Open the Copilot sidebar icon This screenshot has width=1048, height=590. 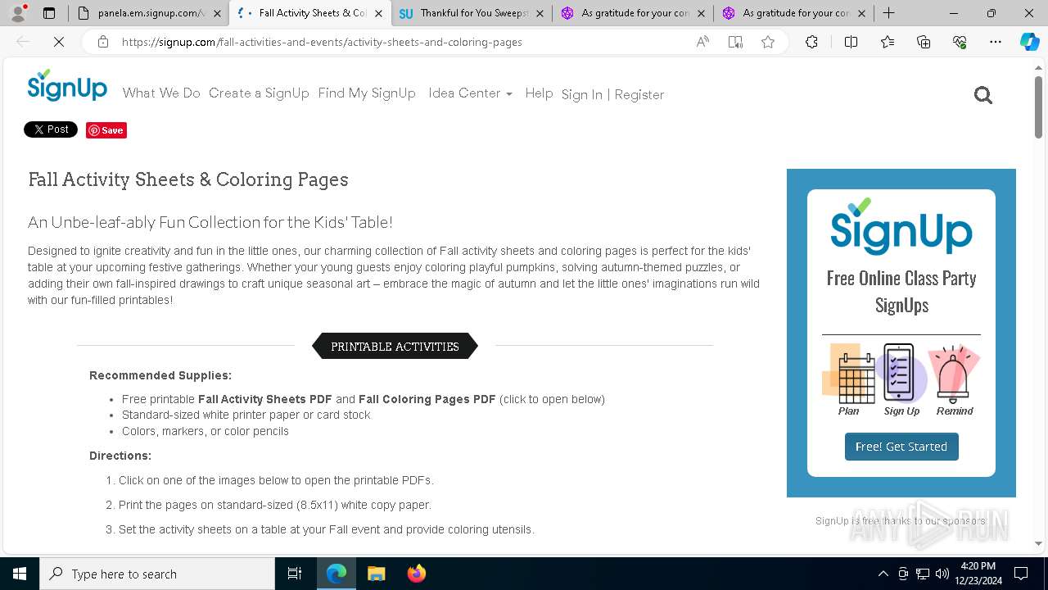click(x=1029, y=42)
